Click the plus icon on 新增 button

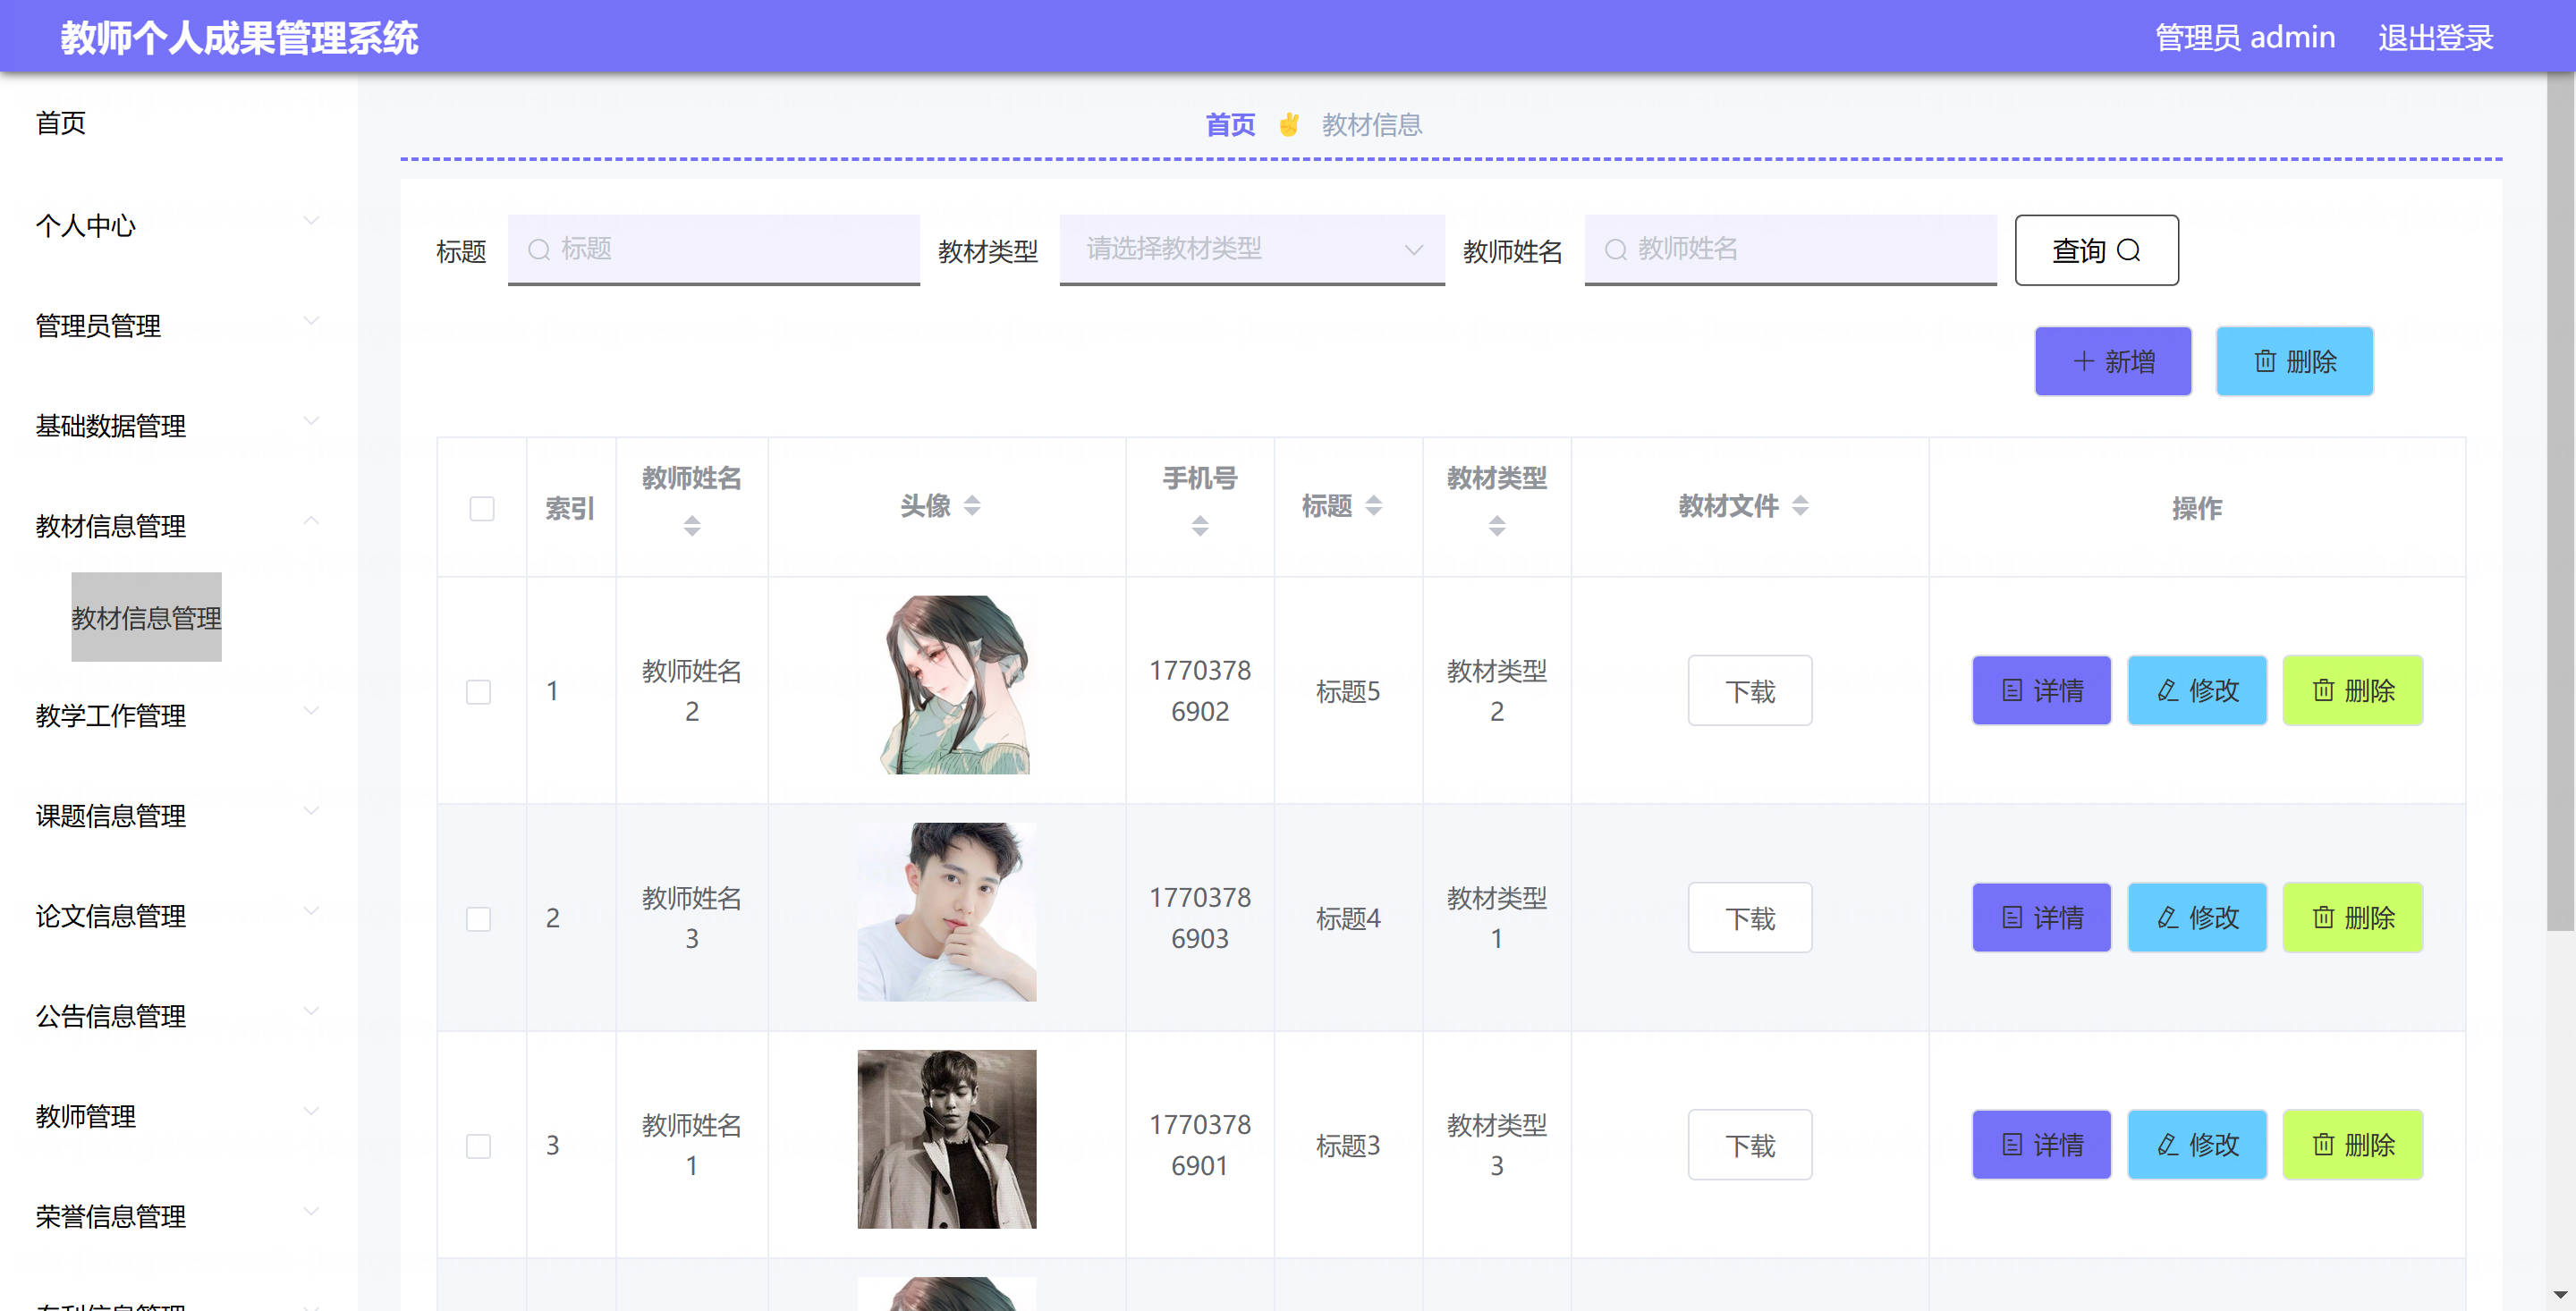(x=2083, y=361)
